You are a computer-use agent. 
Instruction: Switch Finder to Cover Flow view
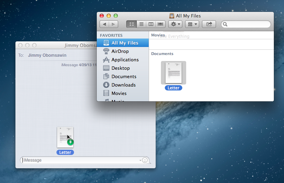(x=161, y=24)
